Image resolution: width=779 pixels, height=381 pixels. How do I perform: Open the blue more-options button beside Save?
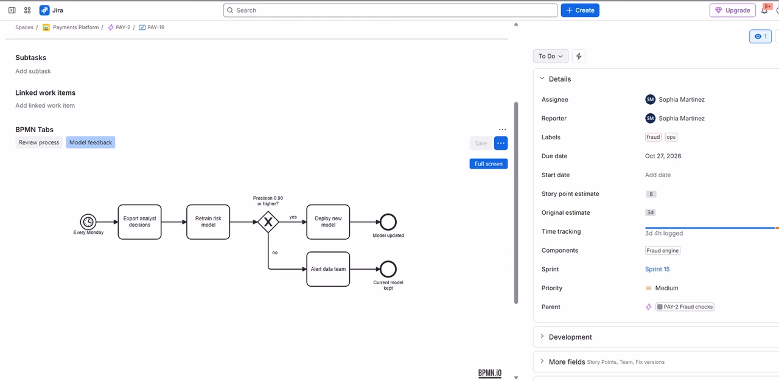pyautogui.click(x=501, y=143)
